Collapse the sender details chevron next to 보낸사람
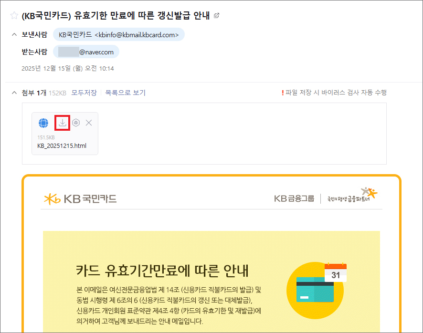Image resolution: width=423 pixels, height=333 pixels. [x=13, y=35]
